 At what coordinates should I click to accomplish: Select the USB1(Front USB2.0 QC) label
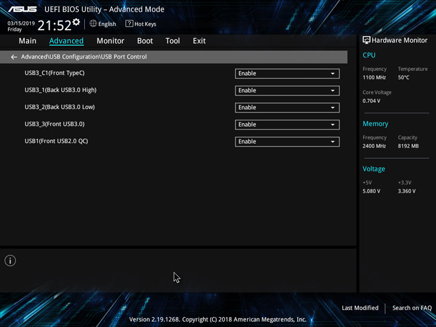tap(56, 141)
